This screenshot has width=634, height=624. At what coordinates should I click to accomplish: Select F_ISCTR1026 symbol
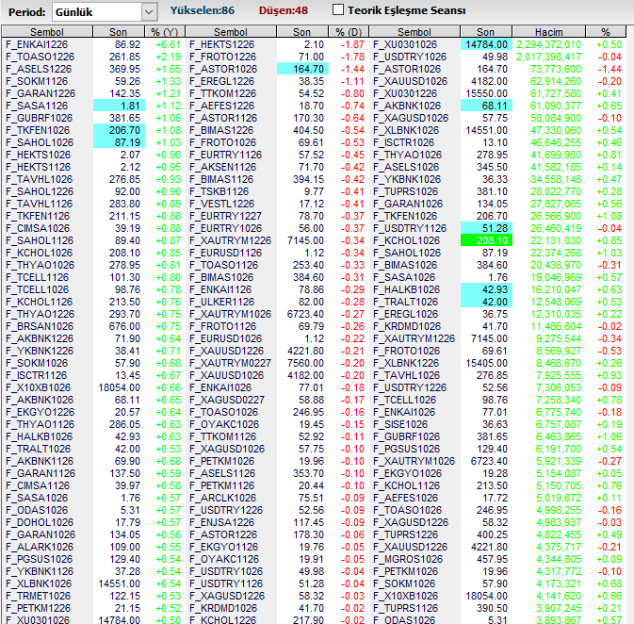[403, 142]
